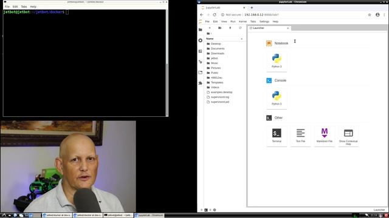Click the upload files icon
Screen dimensions: 389x218
point(230,28)
